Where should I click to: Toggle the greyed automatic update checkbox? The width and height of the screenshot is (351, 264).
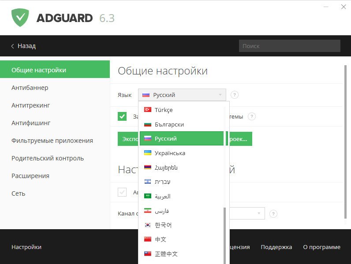tap(122, 192)
